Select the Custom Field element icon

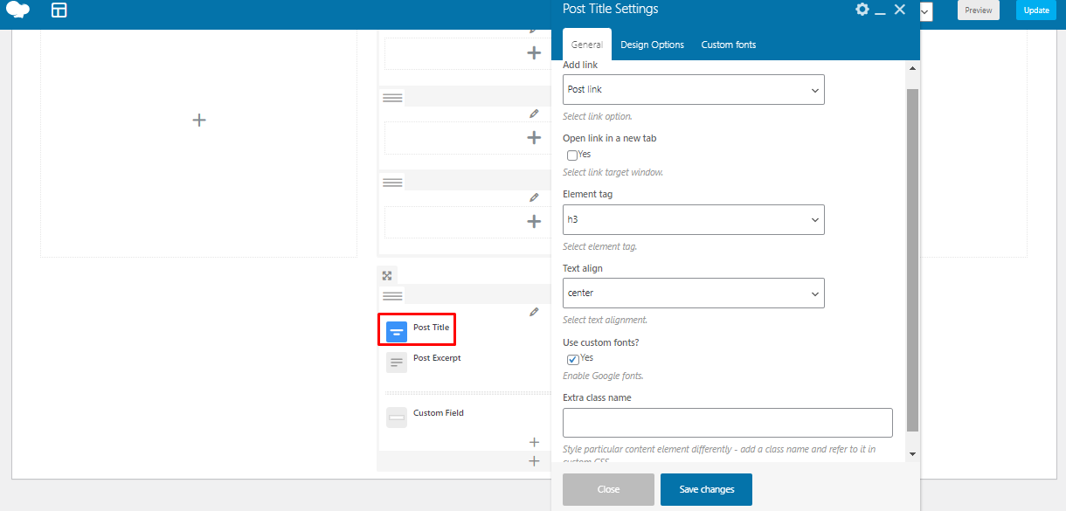(x=397, y=418)
